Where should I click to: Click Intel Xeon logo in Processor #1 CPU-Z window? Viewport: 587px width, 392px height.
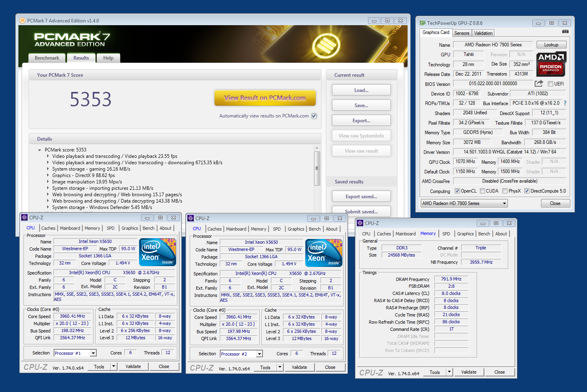[158, 252]
